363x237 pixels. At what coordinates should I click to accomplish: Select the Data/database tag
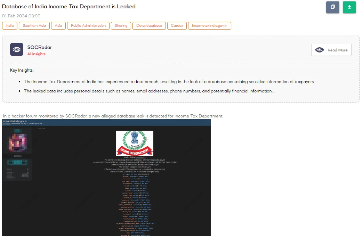coord(149,26)
